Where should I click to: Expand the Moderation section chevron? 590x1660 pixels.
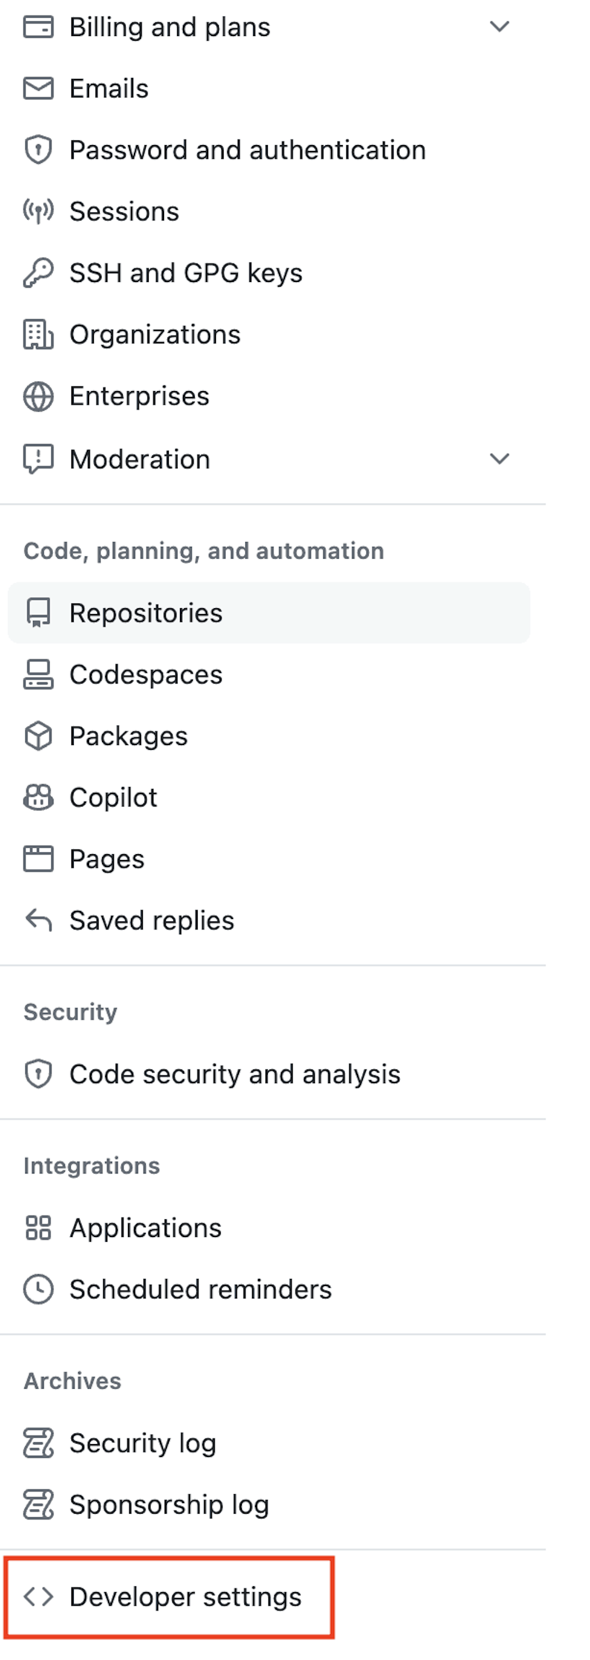tap(499, 459)
